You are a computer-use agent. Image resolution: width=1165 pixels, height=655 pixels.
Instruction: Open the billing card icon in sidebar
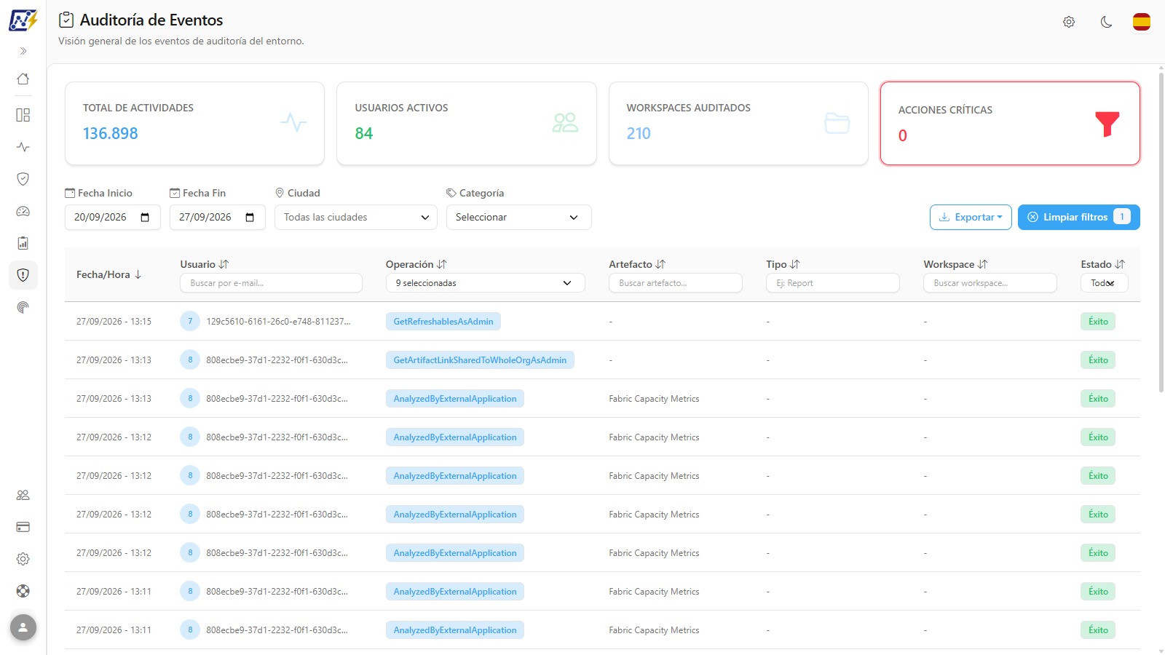pyautogui.click(x=23, y=527)
